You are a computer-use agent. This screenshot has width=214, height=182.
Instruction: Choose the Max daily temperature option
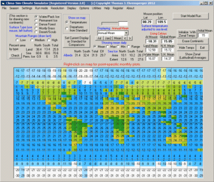(108, 47)
